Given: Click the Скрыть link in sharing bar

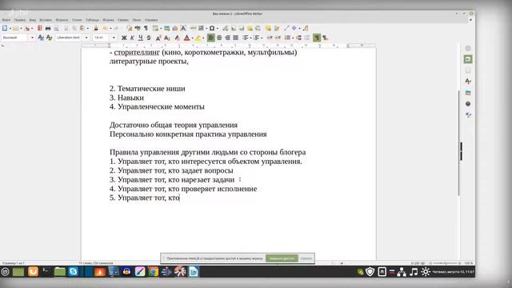Looking at the screenshot, I should tap(306, 258).
